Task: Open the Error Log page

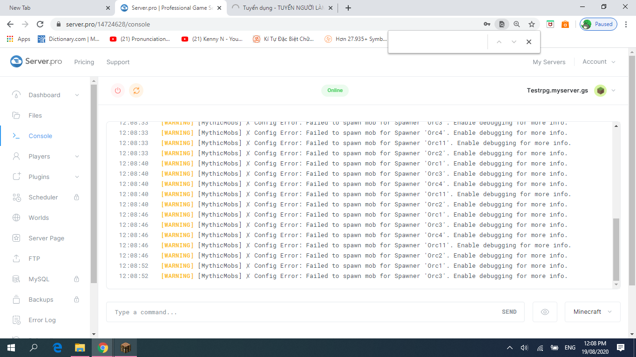Action: 42,320
